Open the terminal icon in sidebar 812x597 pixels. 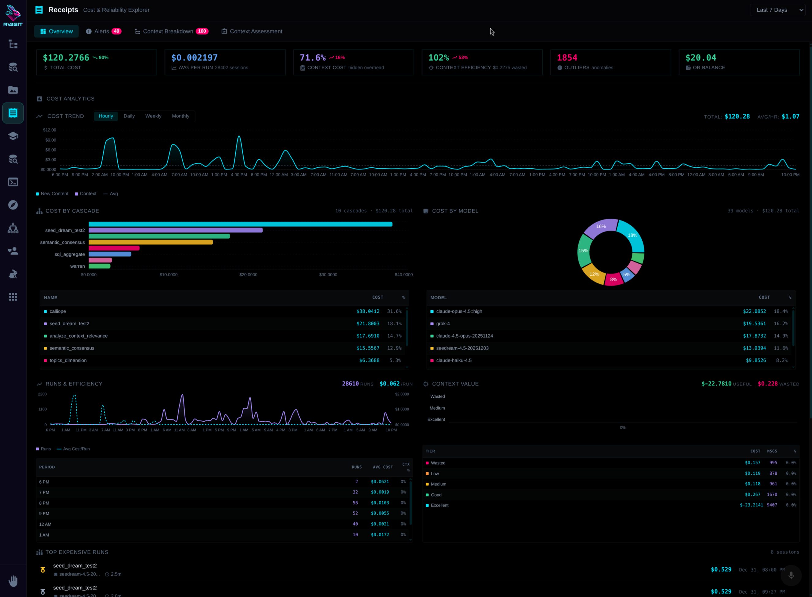tap(13, 182)
